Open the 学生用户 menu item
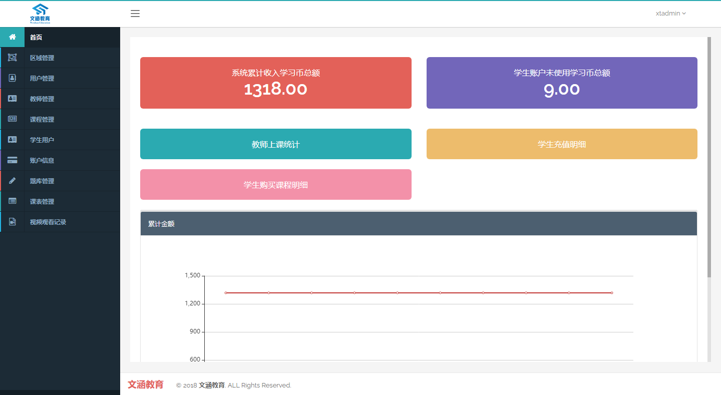The image size is (721, 395). point(60,140)
